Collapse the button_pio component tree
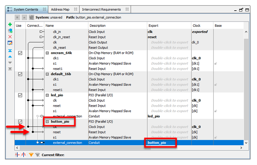Viewport: 257px width, 165px height. click(x=47, y=122)
